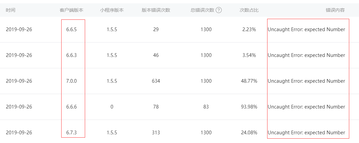Open the error content in the 6.6.6 row

point(306,107)
